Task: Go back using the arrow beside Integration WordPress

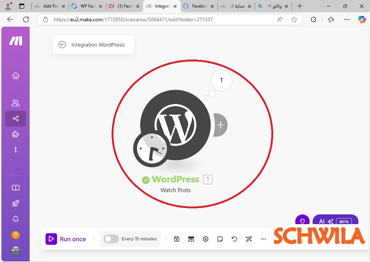Action: 62,44
